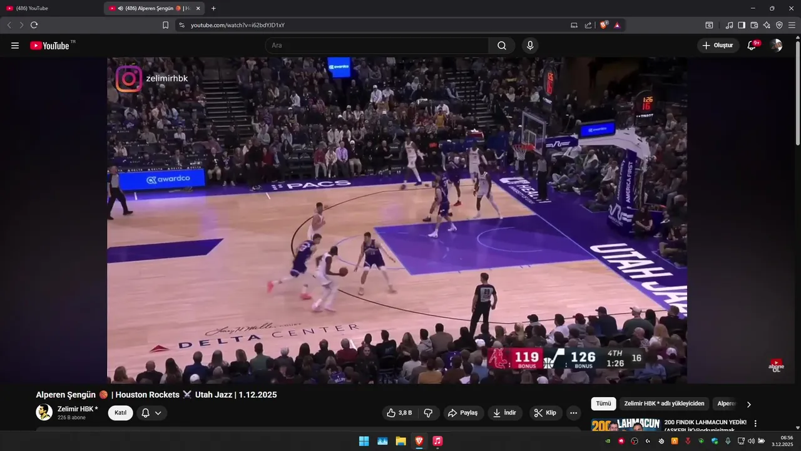Viewport: 801px width, 451px height.
Task: Open the volume speaker tray icon
Action: pos(752,441)
